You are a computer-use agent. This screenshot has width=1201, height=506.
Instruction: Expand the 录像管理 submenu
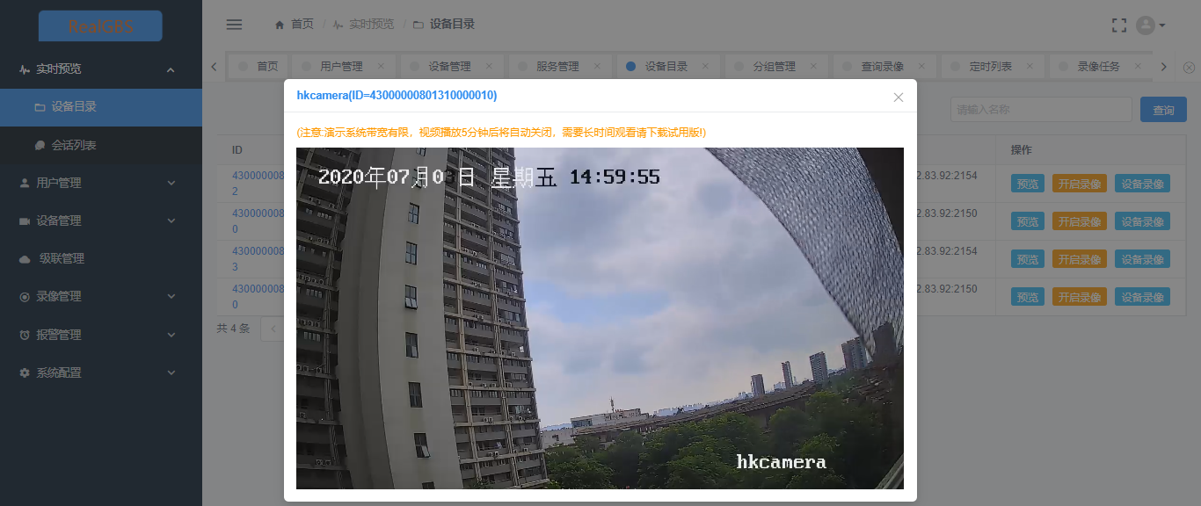[171, 296]
